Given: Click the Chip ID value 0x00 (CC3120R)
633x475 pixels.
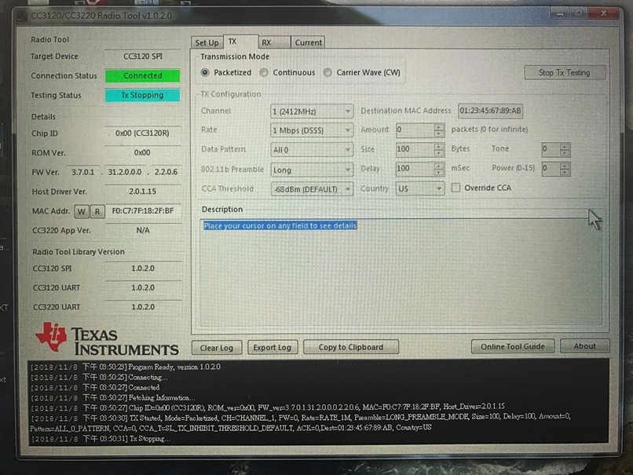Looking at the screenshot, I should [142, 133].
